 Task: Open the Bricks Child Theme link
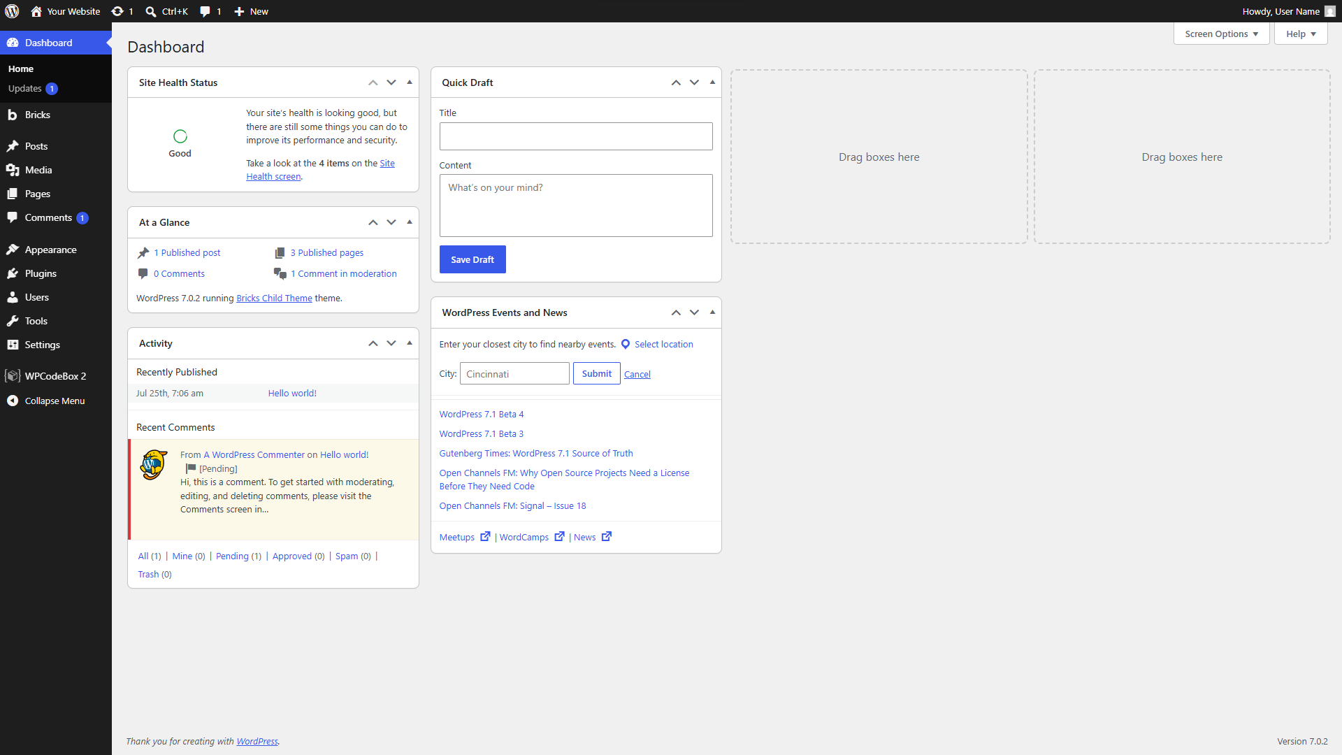tap(274, 298)
